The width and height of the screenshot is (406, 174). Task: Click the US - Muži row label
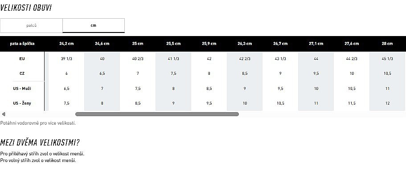[22, 89]
